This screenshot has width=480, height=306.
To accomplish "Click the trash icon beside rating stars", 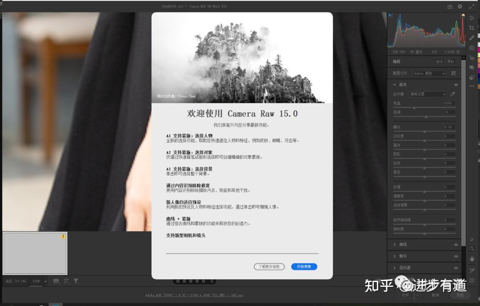I will tap(212, 281).
